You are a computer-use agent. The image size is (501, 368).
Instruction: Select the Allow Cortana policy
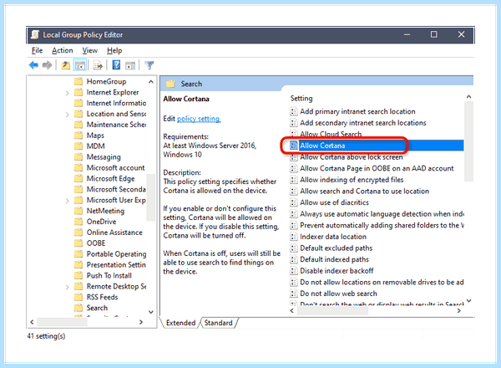coord(377,146)
